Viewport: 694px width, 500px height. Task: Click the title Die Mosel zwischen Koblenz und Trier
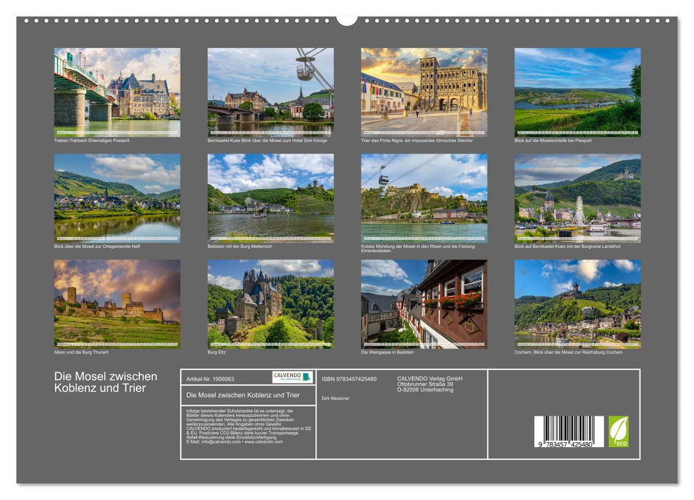pos(104,380)
